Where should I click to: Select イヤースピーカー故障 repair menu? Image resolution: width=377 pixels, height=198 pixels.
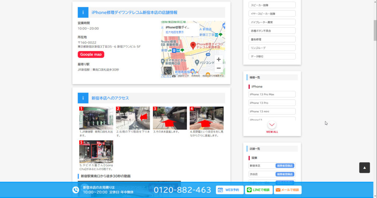click(x=272, y=14)
